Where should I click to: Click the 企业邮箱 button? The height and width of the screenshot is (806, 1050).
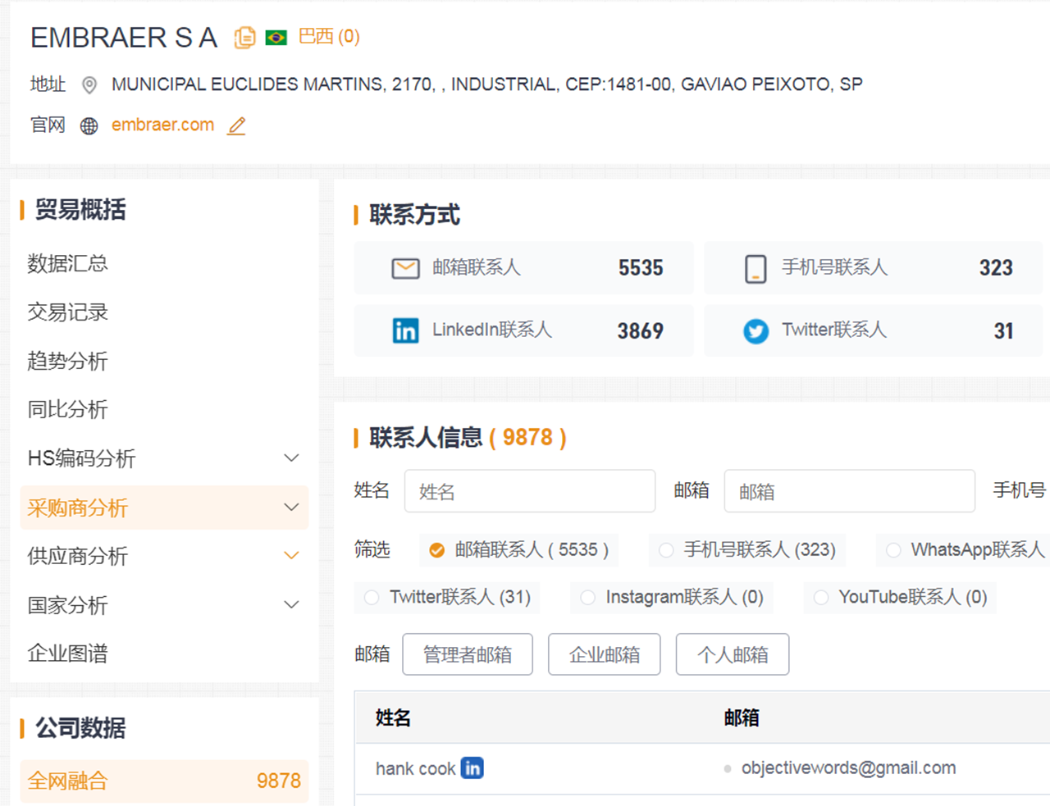point(605,654)
